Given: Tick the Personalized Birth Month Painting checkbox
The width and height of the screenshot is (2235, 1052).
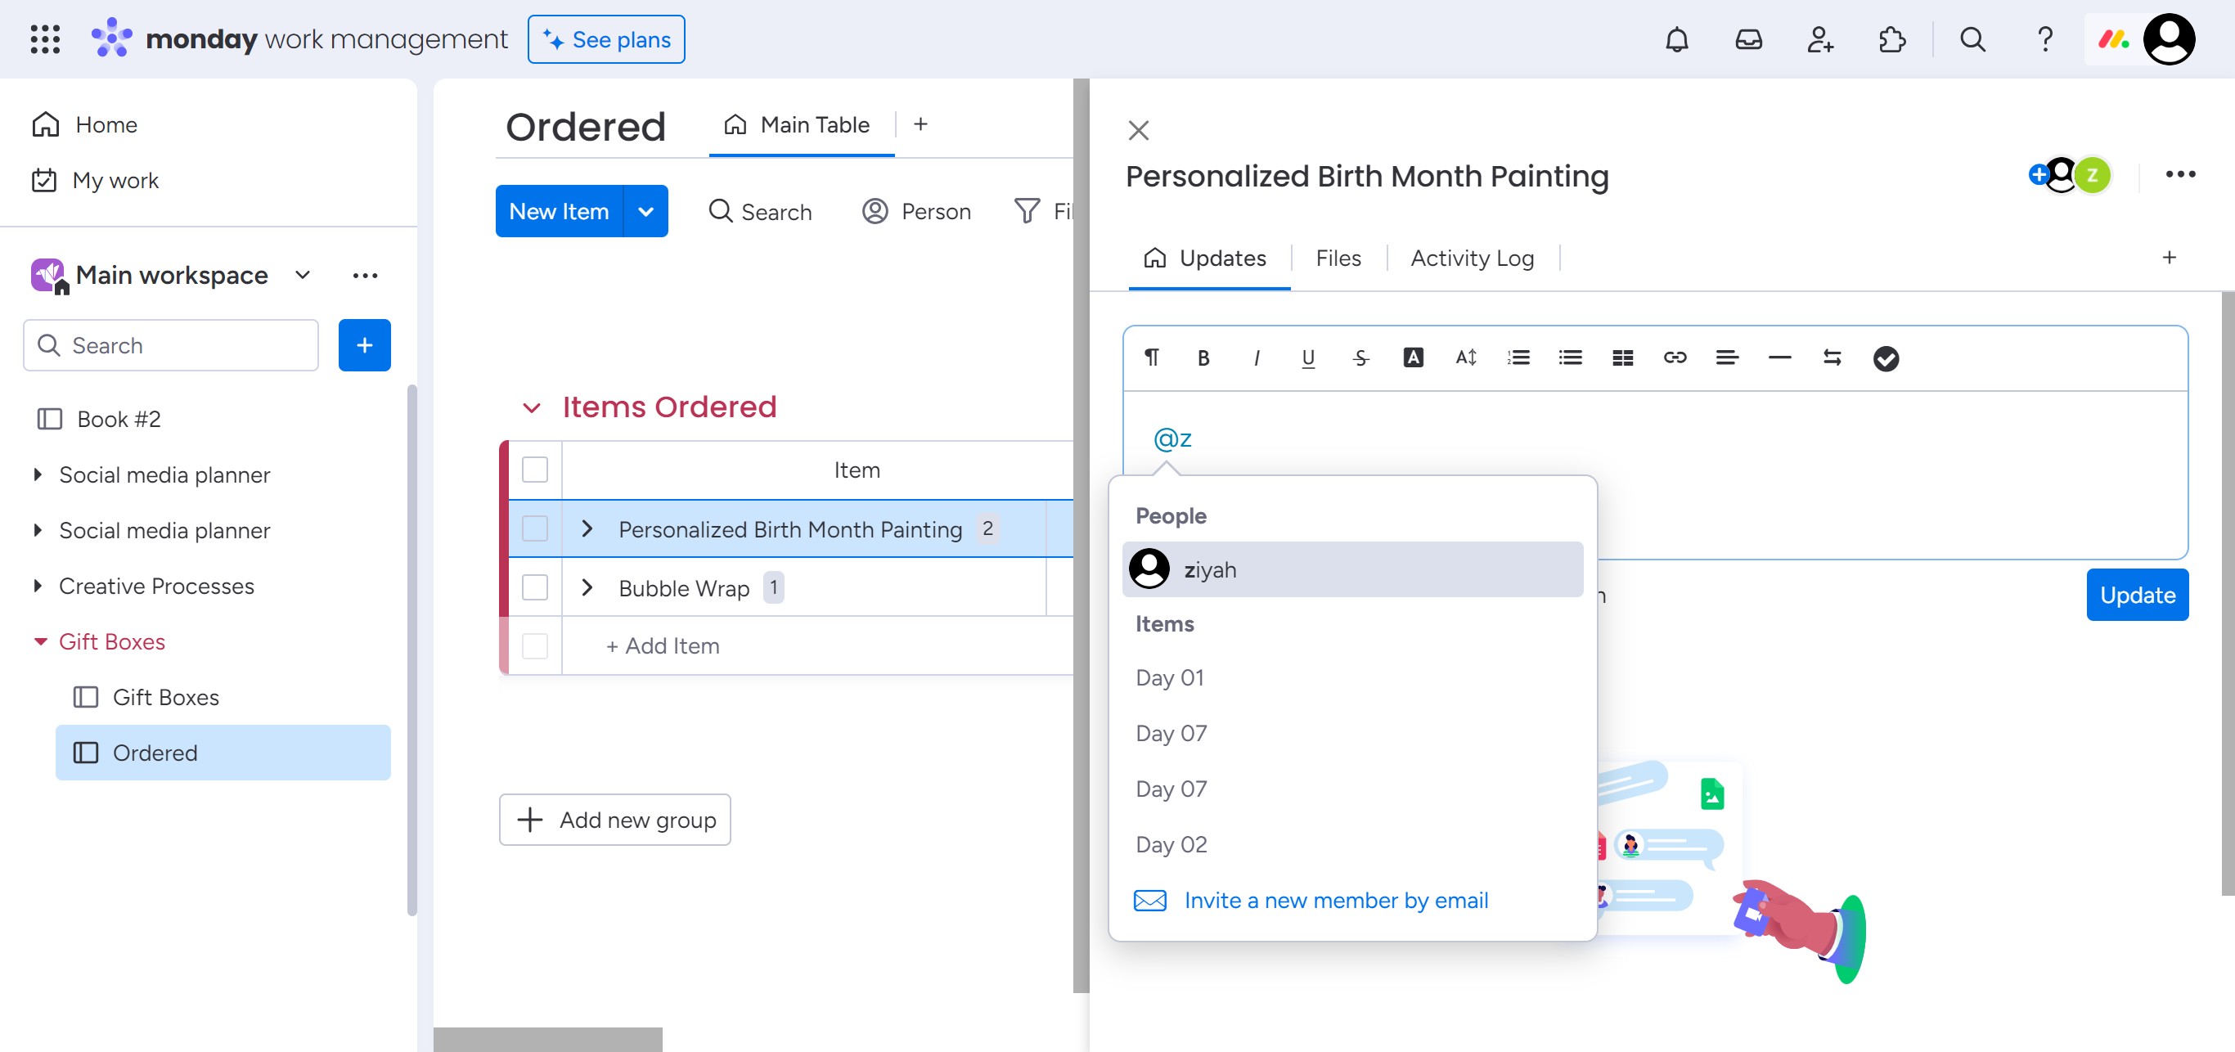Looking at the screenshot, I should tap(534, 529).
